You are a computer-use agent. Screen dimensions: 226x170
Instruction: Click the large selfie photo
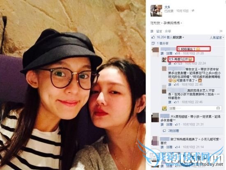coord(73,85)
